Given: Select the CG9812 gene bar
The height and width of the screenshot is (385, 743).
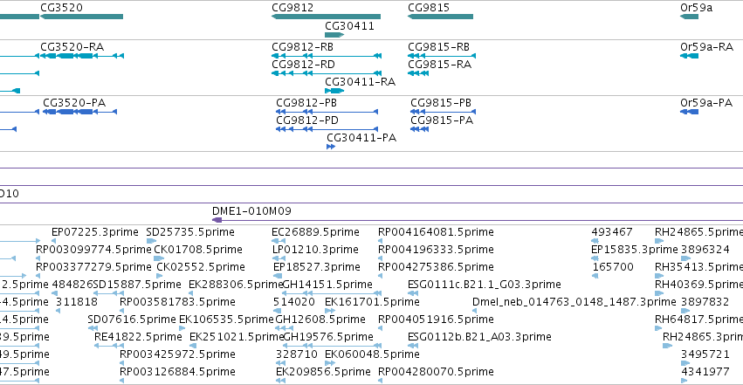Looking at the screenshot, I should 326,17.
